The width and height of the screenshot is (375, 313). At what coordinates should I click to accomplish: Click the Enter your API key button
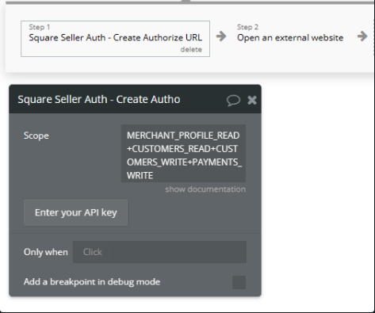tap(75, 212)
